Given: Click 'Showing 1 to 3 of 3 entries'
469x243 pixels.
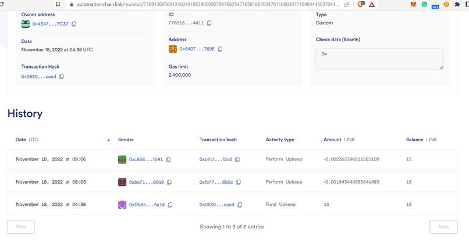Looking at the screenshot, I should (x=232, y=227).
